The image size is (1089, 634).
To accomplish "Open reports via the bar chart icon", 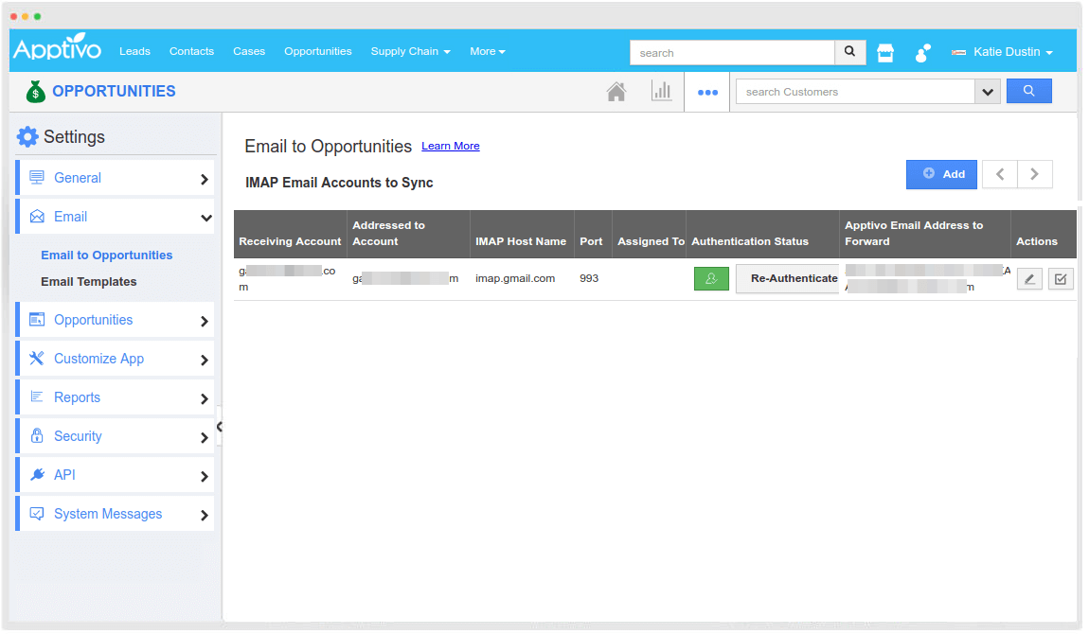I will pos(662,90).
